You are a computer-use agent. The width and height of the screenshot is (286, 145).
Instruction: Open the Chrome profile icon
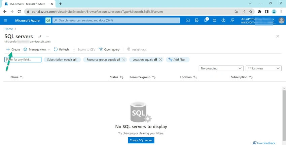click(274, 12)
